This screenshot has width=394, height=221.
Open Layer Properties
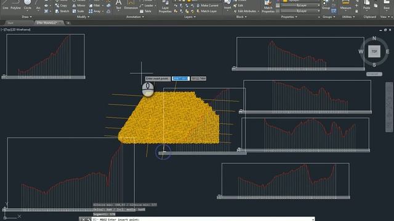click(165, 7)
